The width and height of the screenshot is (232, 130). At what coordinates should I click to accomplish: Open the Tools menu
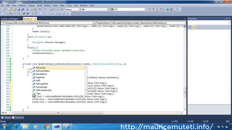69,5
